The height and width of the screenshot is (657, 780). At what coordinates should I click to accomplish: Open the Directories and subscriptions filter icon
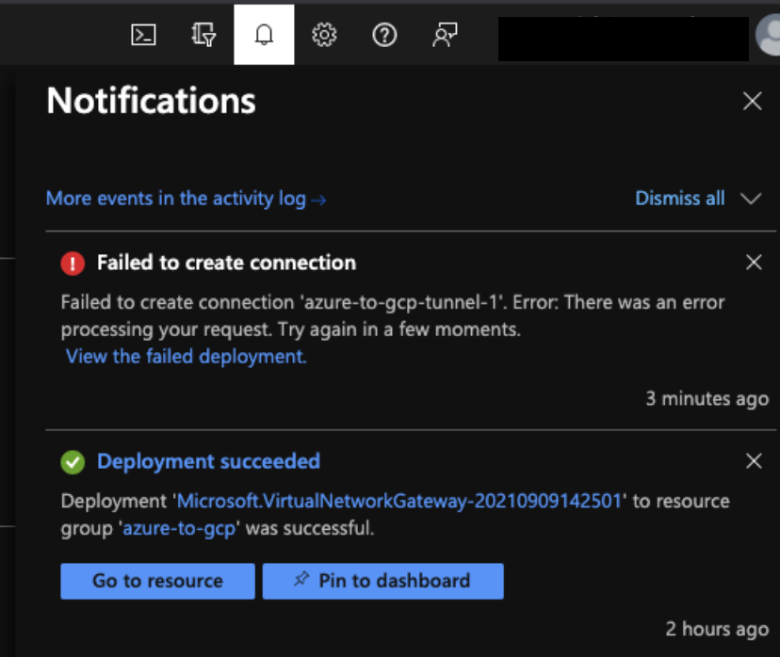coord(203,35)
